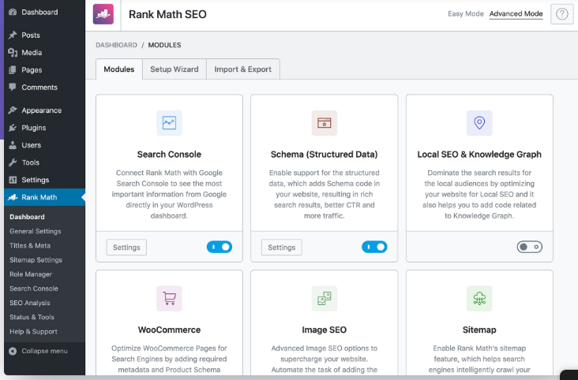Go to General Settings submenu
The height and width of the screenshot is (380, 578).
[36, 231]
